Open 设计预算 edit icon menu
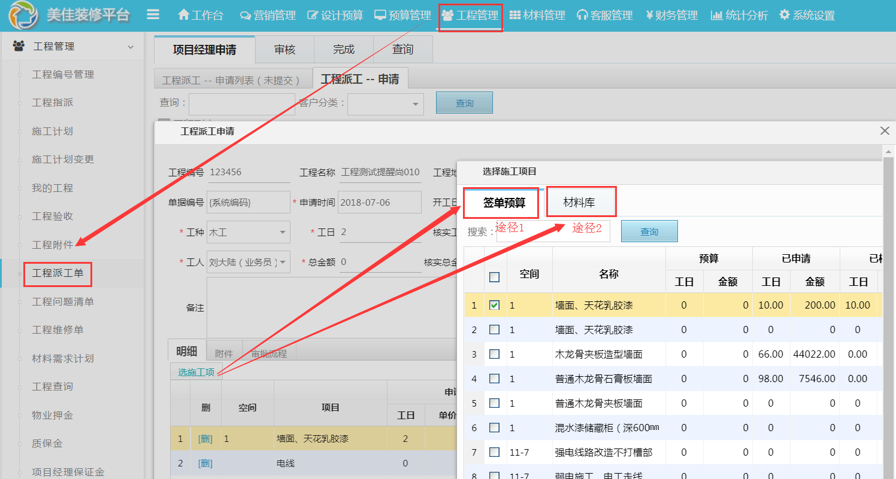This screenshot has height=479, width=896. [335, 15]
